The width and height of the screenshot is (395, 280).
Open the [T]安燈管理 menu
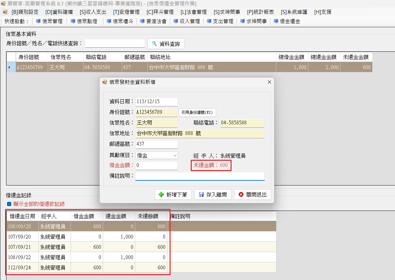(126, 12)
